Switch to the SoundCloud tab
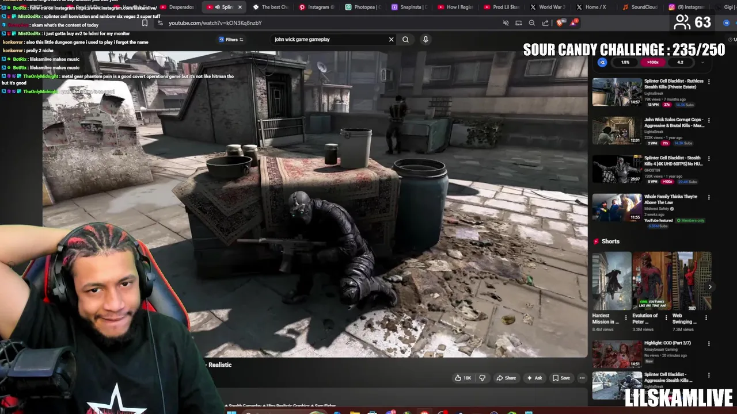Viewport: 737px width, 414px height. (x=640, y=7)
